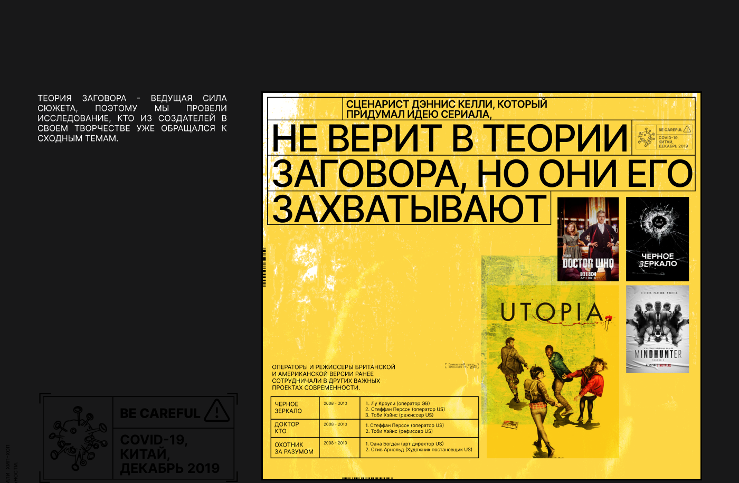Select the ЧЕРНОЕ ЗЕРКАЛО title on black poster

point(658,260)
